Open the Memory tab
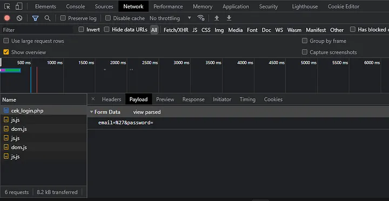Viewport: 389px width, 201px height. [203, 6]
